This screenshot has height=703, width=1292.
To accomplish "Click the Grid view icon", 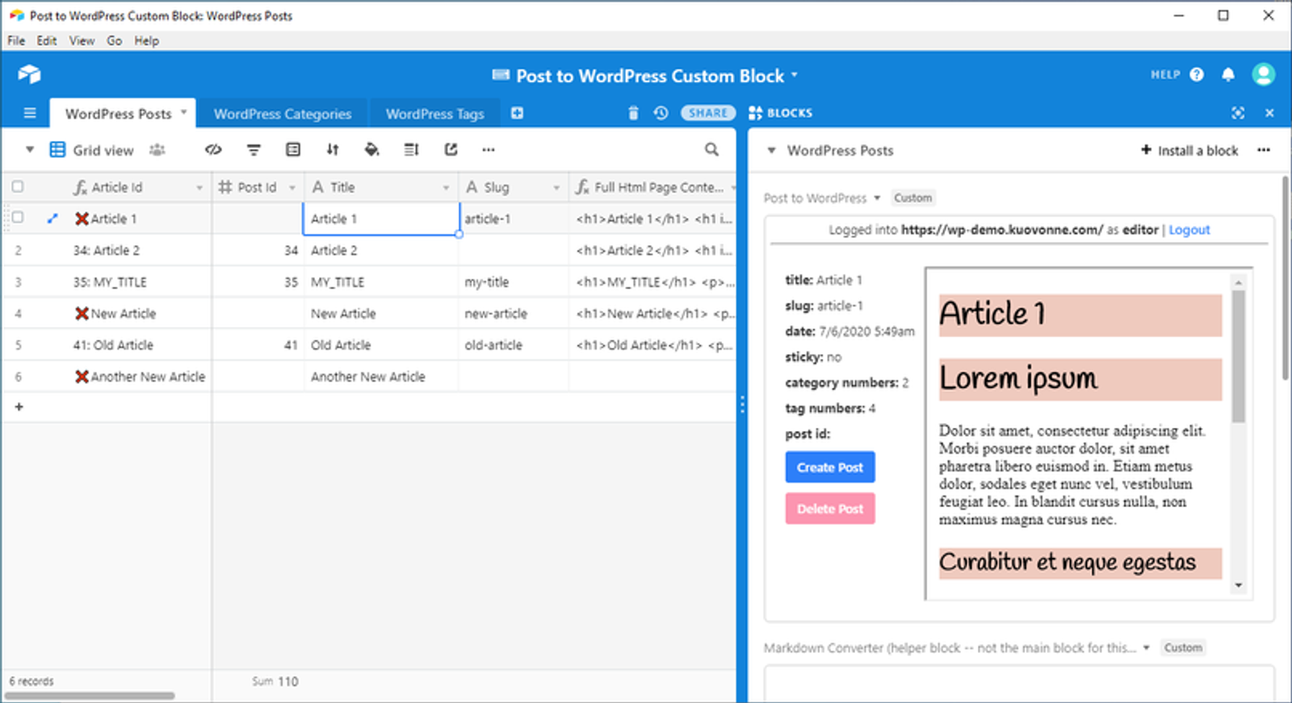I will pos(57,149).
